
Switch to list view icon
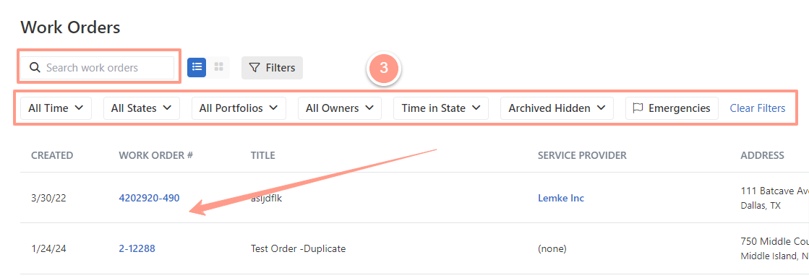[197, 68]
